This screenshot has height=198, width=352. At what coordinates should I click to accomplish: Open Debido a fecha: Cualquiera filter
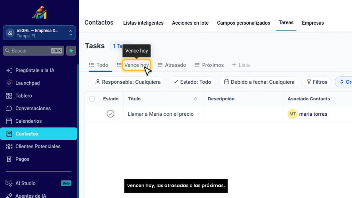pos(259,82)
